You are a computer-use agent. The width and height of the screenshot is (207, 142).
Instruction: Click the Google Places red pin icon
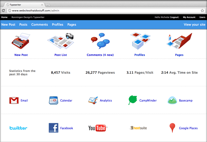[x=172, y=128]
